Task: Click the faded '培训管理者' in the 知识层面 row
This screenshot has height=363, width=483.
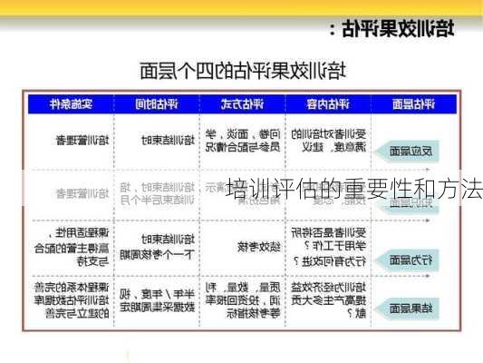Action: pyautogui.click(x=82, y=193)
